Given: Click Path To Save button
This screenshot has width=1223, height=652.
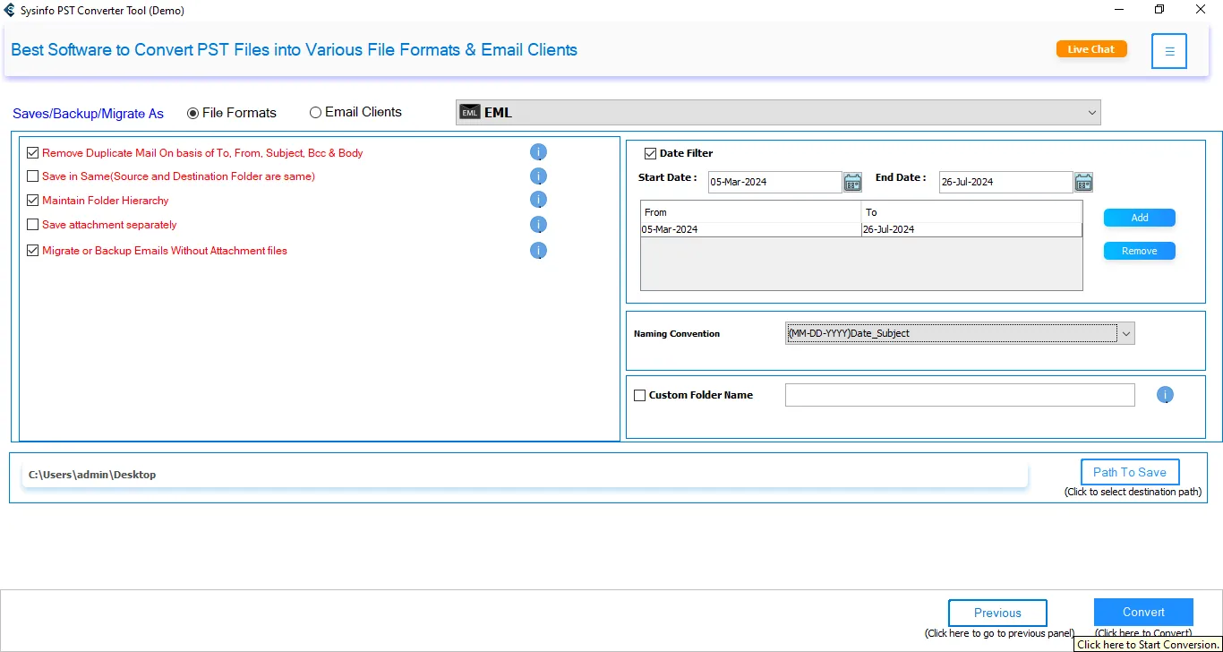Looking at the screenshot, I should pyautogui.click(x=1129, y=472).
